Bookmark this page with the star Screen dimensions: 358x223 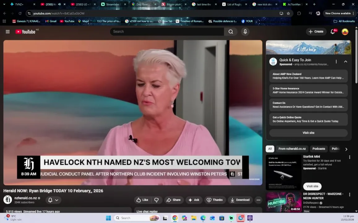[x=288, y=13]
